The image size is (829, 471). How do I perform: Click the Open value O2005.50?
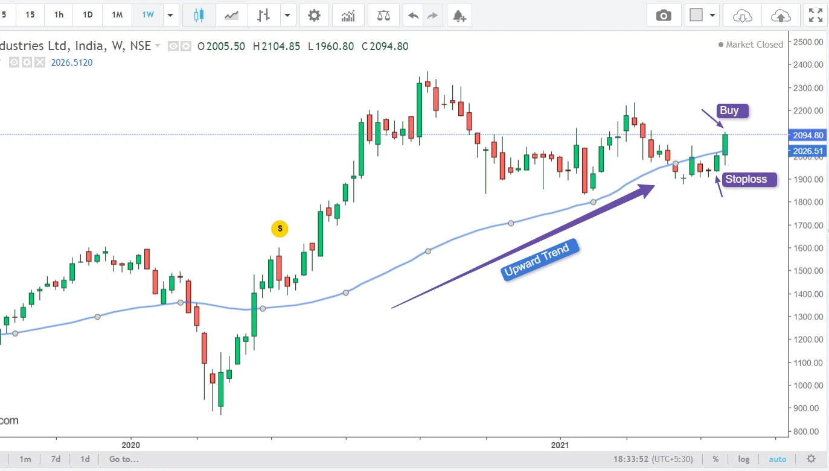click(221, 46)
